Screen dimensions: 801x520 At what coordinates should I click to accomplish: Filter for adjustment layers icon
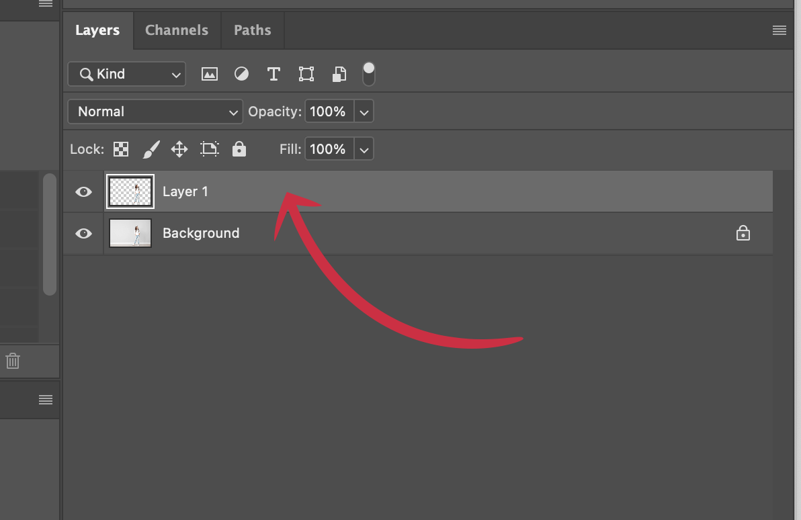pos(241,75)
